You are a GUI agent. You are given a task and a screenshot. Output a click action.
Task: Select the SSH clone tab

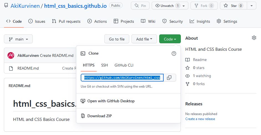105,65
